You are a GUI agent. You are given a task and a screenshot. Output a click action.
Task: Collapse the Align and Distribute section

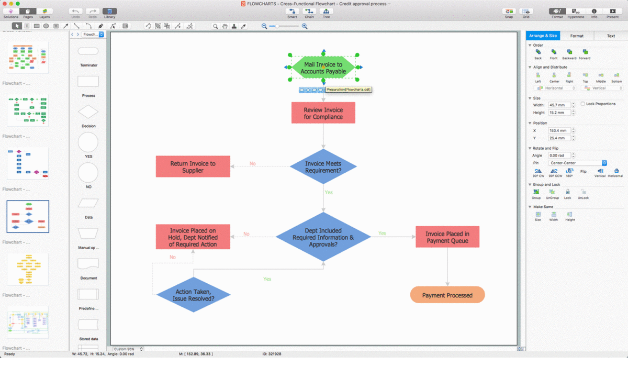(530, 67)
